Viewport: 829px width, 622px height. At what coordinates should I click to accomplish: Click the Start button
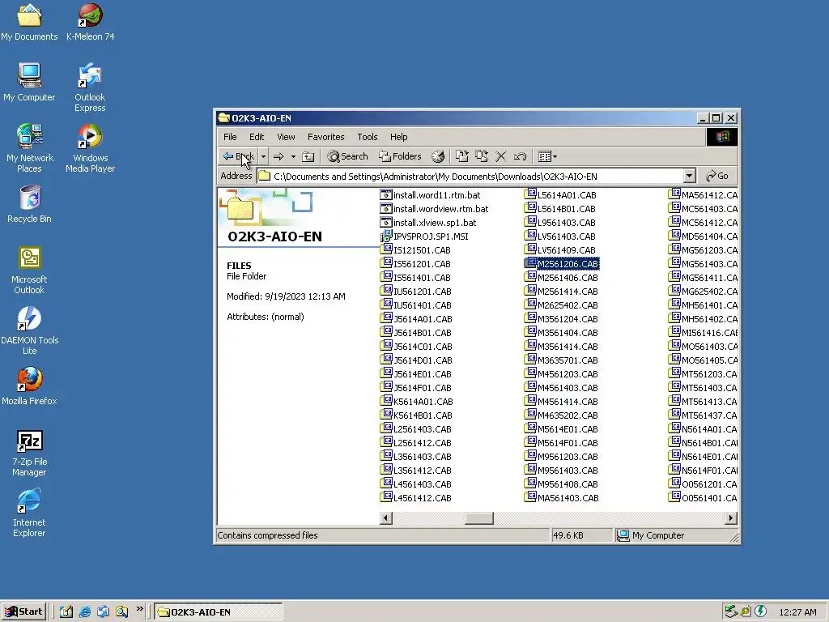[x=23, y=611]
